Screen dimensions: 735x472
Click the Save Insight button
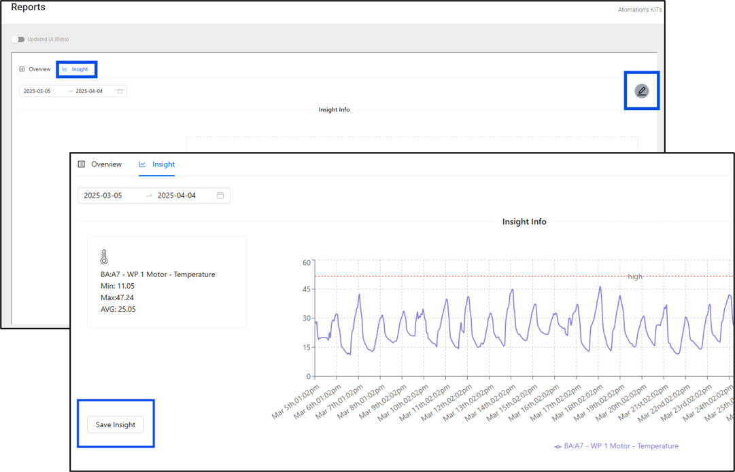click(116, 424)
